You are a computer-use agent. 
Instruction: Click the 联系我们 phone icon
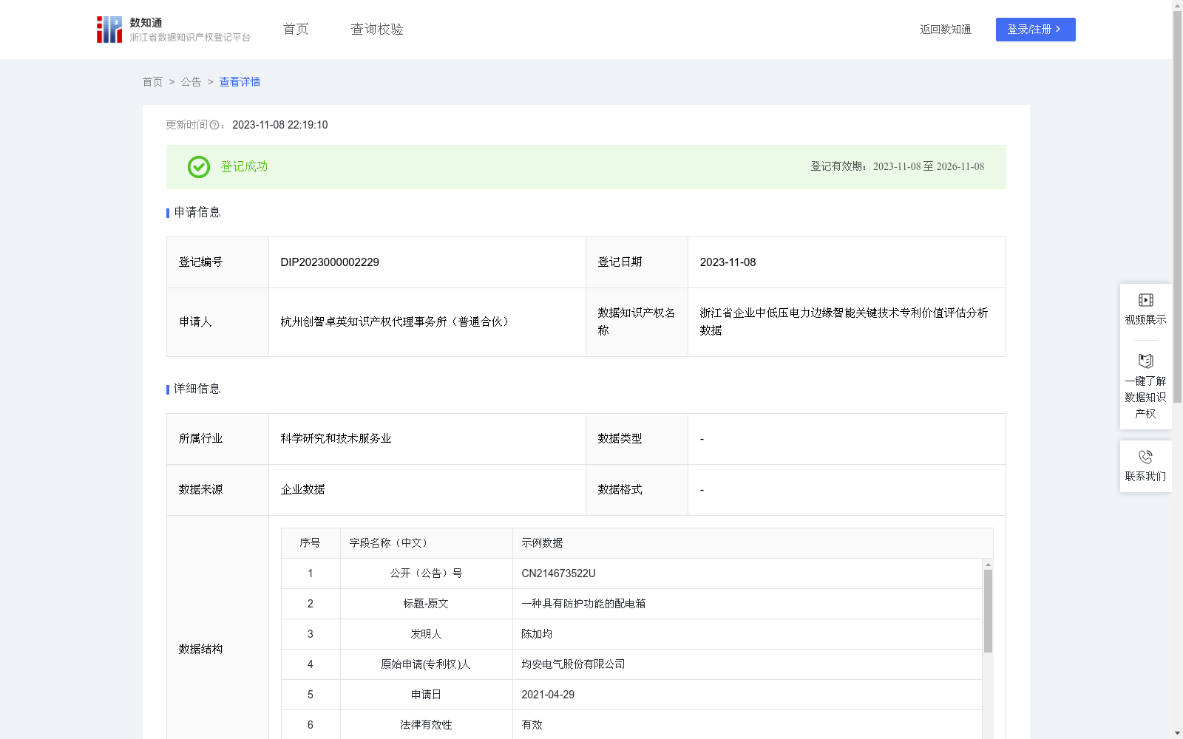click(1145, 457)
